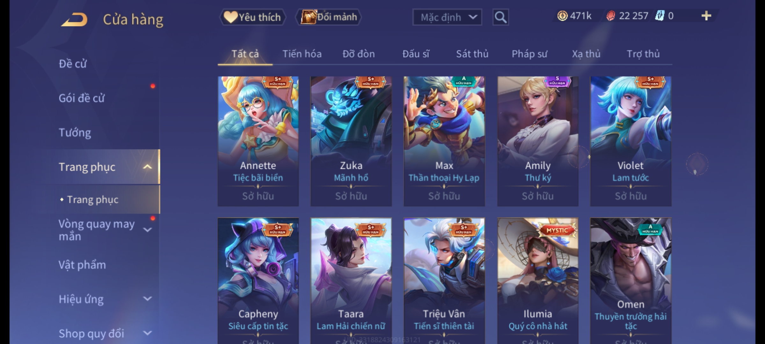Open Yêu thích favorites heart button

click(253, 17)
